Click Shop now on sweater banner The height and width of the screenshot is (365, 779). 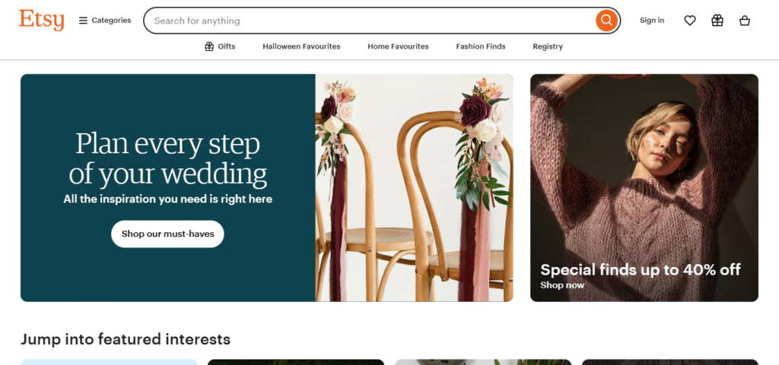click(x=562, y=285)
